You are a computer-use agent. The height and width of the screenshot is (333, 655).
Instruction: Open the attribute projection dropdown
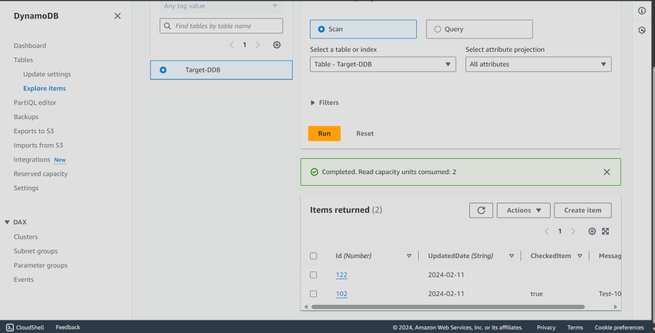point(538,64)
